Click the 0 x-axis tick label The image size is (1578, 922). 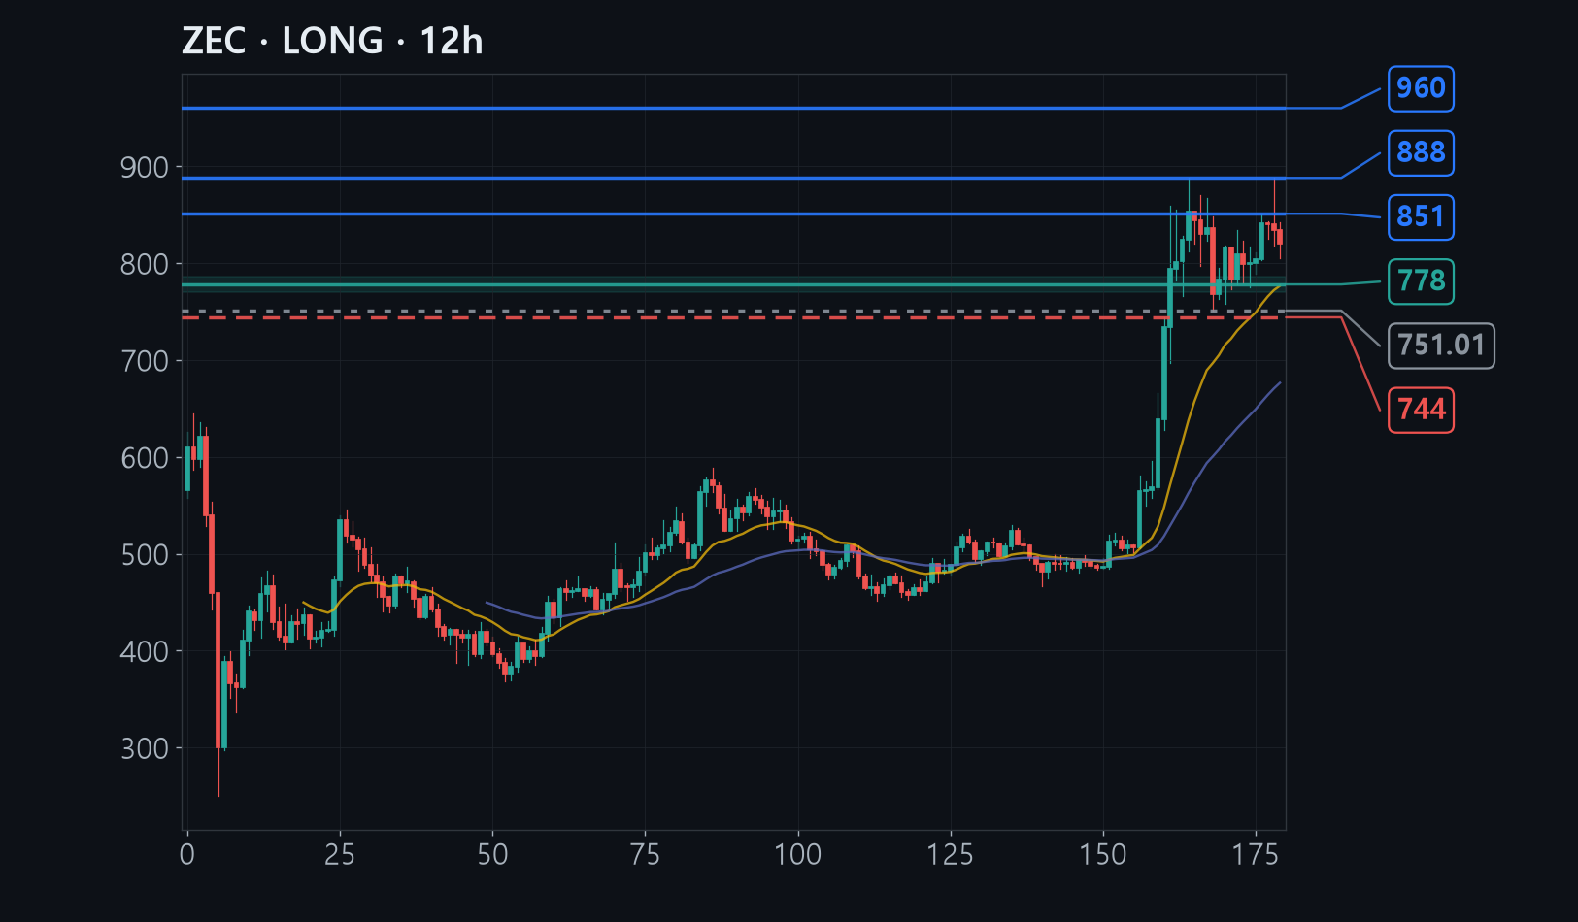(187, 855)
